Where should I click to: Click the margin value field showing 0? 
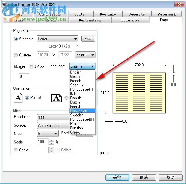tap(24, 77)
